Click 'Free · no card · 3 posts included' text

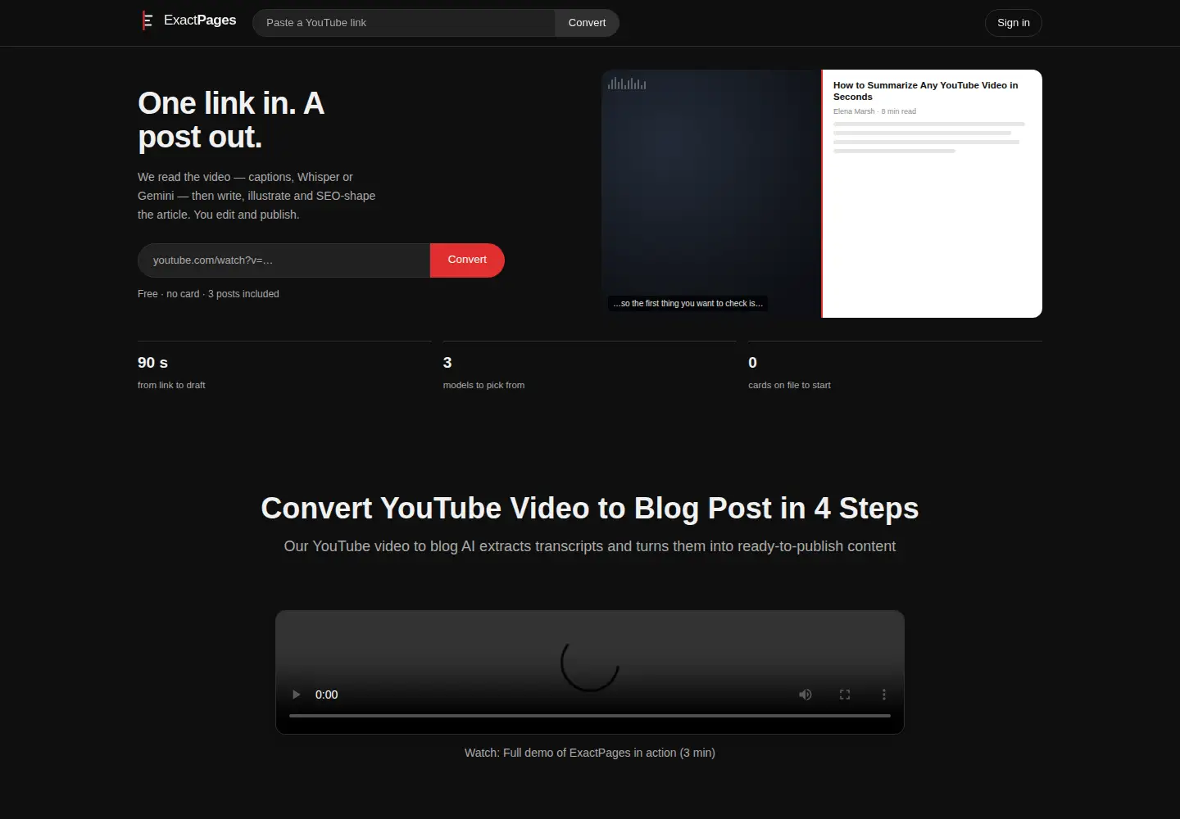(208, 294)
